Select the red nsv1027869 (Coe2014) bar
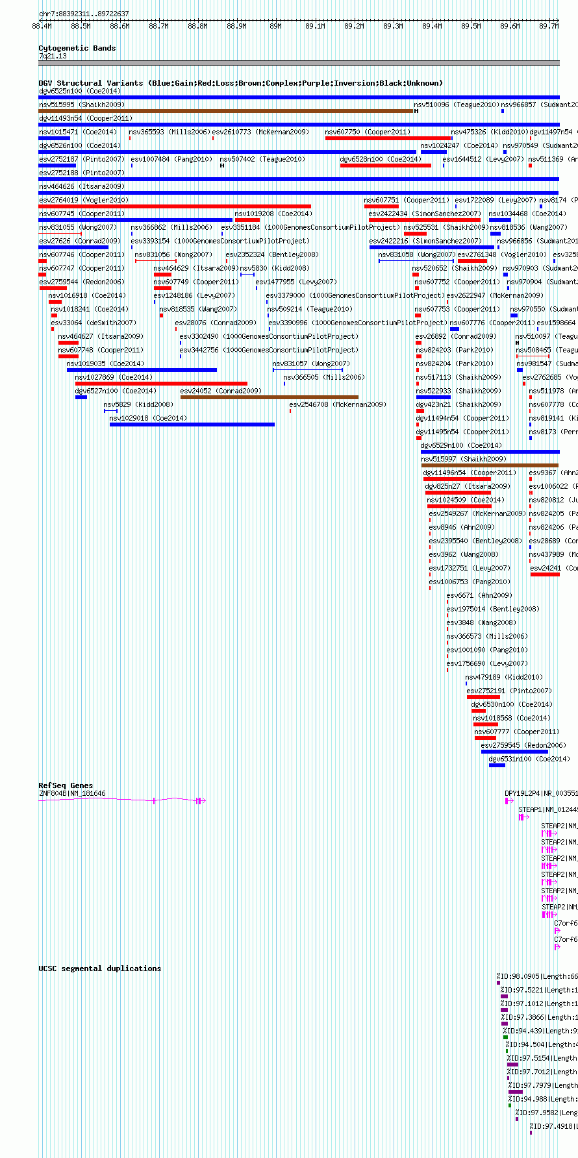 161,384
